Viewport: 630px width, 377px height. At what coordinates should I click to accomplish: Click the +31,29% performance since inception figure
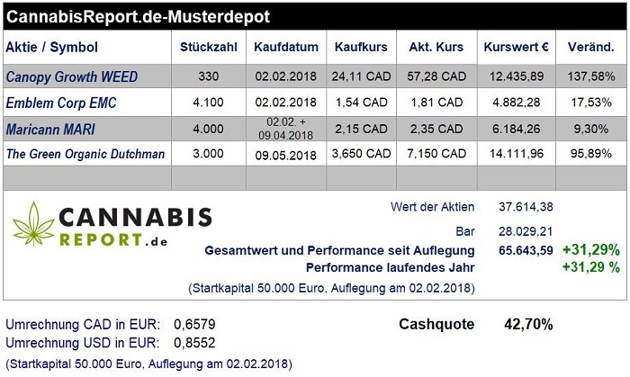(591, 250)
